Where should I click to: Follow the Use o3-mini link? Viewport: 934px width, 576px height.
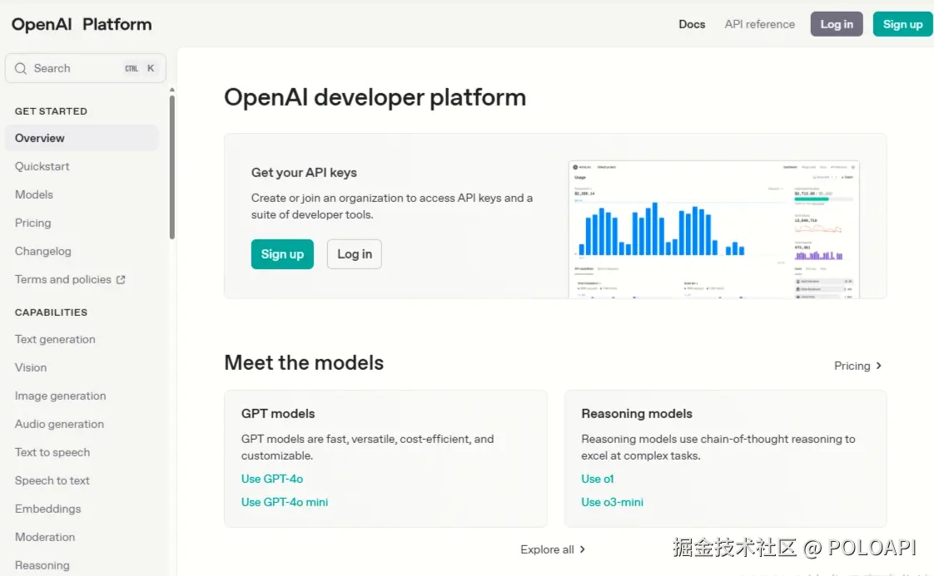[x=612, y=502]
